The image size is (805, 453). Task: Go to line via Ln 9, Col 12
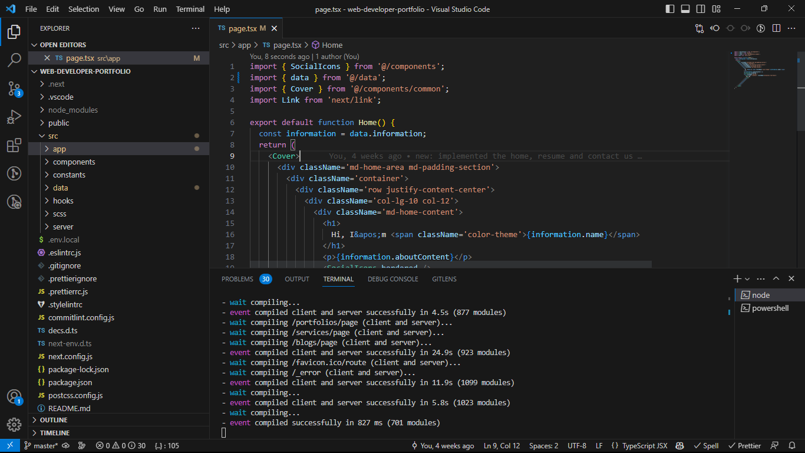coord(502,446)
